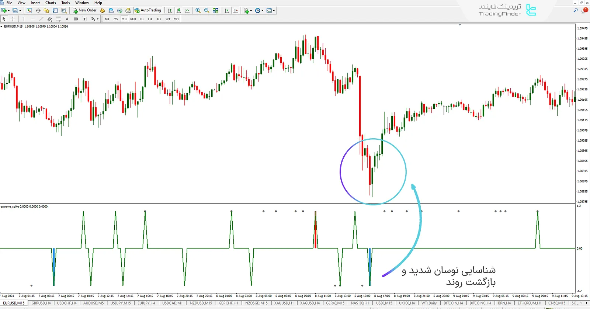Open the Strategy Tester icon
Image resolution: width=590 pixels, height=309 pixels.
pyautogui.click(x=64, y=11)
